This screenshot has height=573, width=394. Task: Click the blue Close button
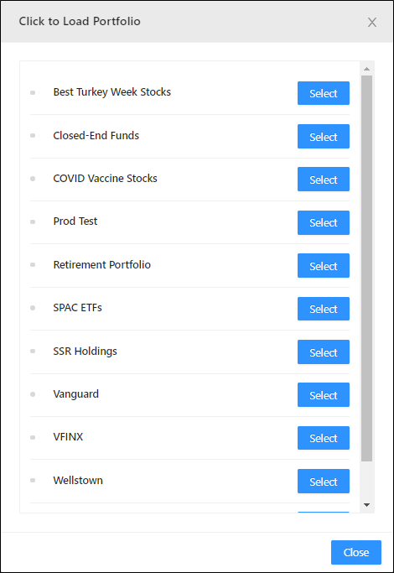356,552
